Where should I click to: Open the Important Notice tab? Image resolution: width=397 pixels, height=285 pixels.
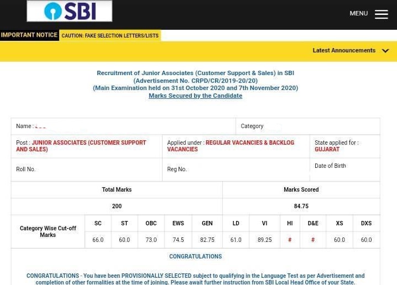pos(29,35)
